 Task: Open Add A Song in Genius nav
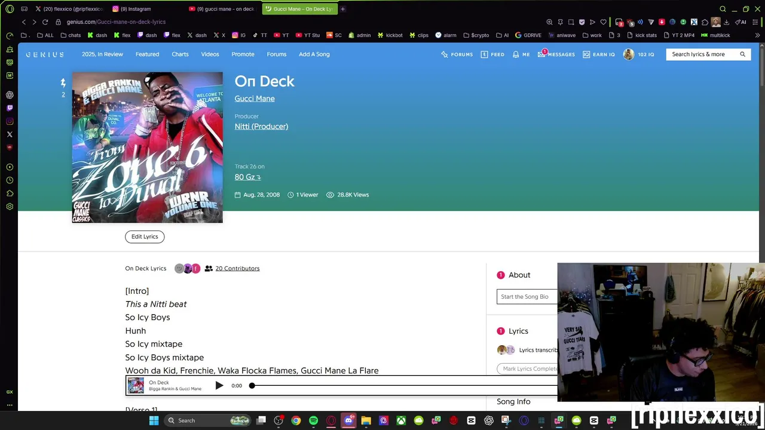314,54
